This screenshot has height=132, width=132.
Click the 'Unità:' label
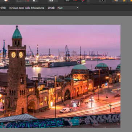click(x=51, y=8)
